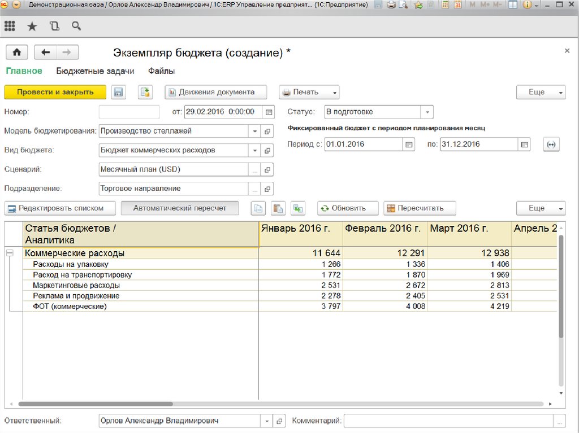Click period selection button with arrows
Screen dimensions: 579x433
coord(551,145)
